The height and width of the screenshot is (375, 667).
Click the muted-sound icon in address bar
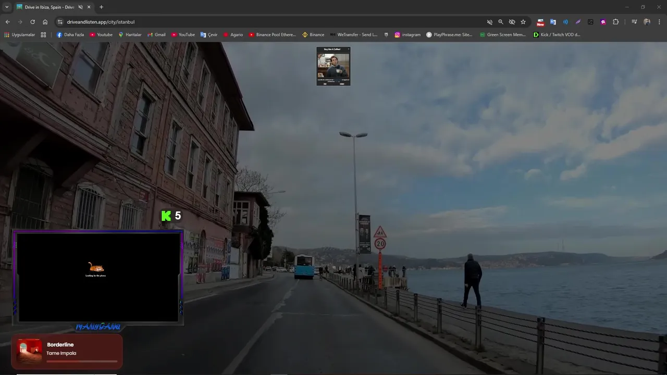click(489, 22)
